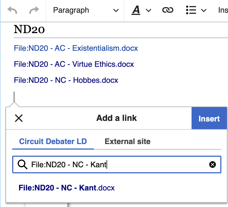This screenshot has height=207, width=228.
Task: Open the NC - Hobbes.docx file link
Action: (x=66, y=80)
